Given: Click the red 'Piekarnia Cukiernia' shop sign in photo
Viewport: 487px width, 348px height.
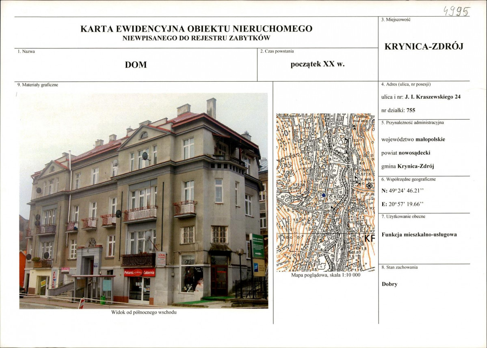Looking at the screenshot, I should click(x=139, y=272).
